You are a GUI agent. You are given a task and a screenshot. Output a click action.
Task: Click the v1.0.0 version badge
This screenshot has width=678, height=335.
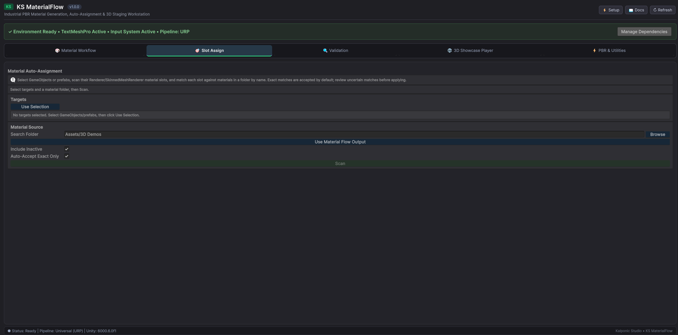pyautogui.click(x=74, y=7)
